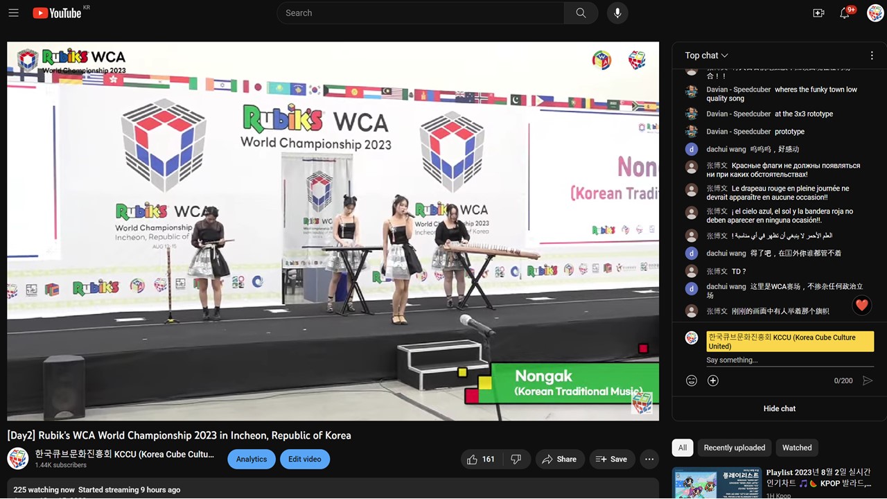
Task: Focus the YouTube search field
Action: 420,13
